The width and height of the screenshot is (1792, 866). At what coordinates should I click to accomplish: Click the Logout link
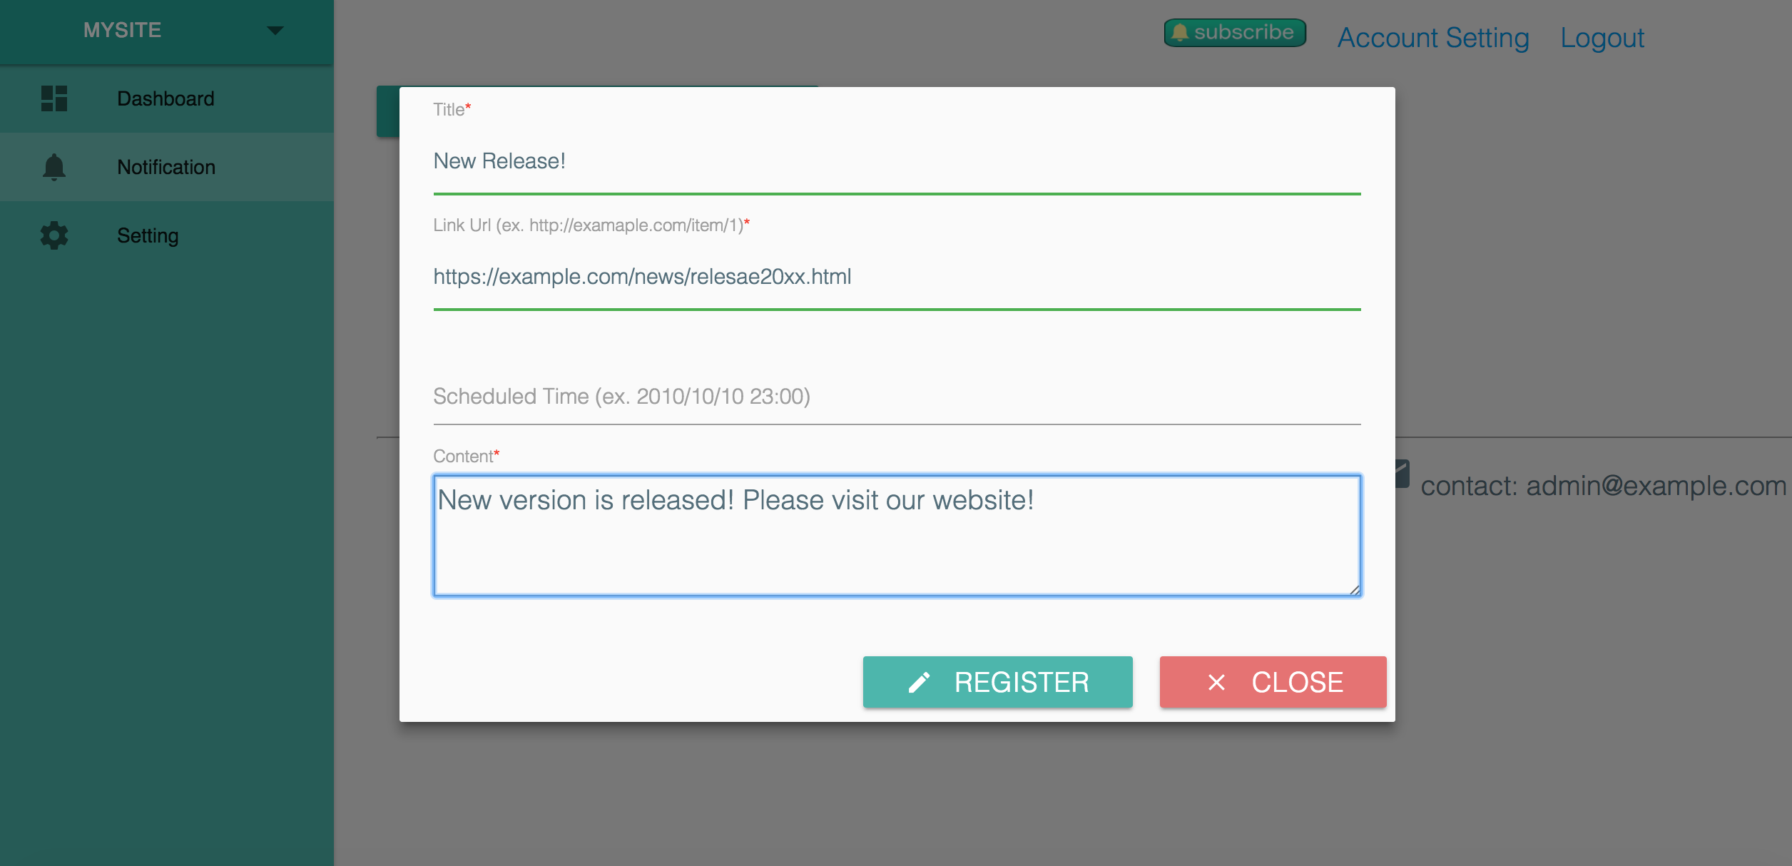click(x=1602, y=38)
